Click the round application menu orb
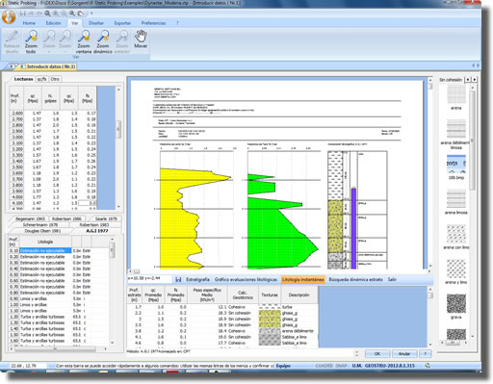 9,16
